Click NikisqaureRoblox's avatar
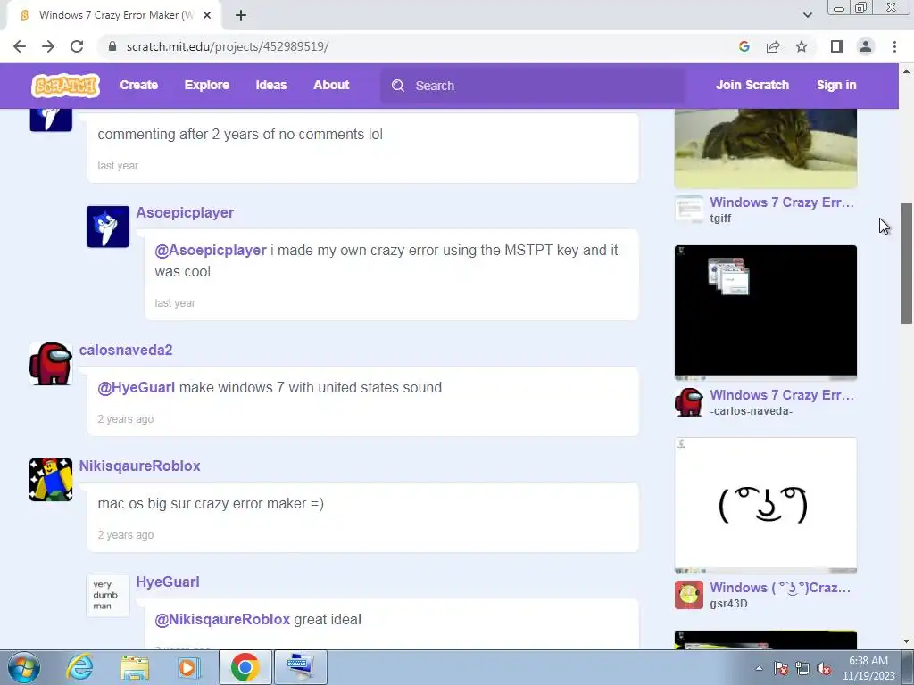 click(x=51, y=479)
